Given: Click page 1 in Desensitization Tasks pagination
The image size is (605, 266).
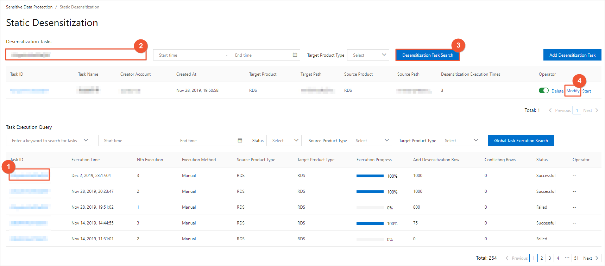Looking at the screenshot, I should pos(577,110).
